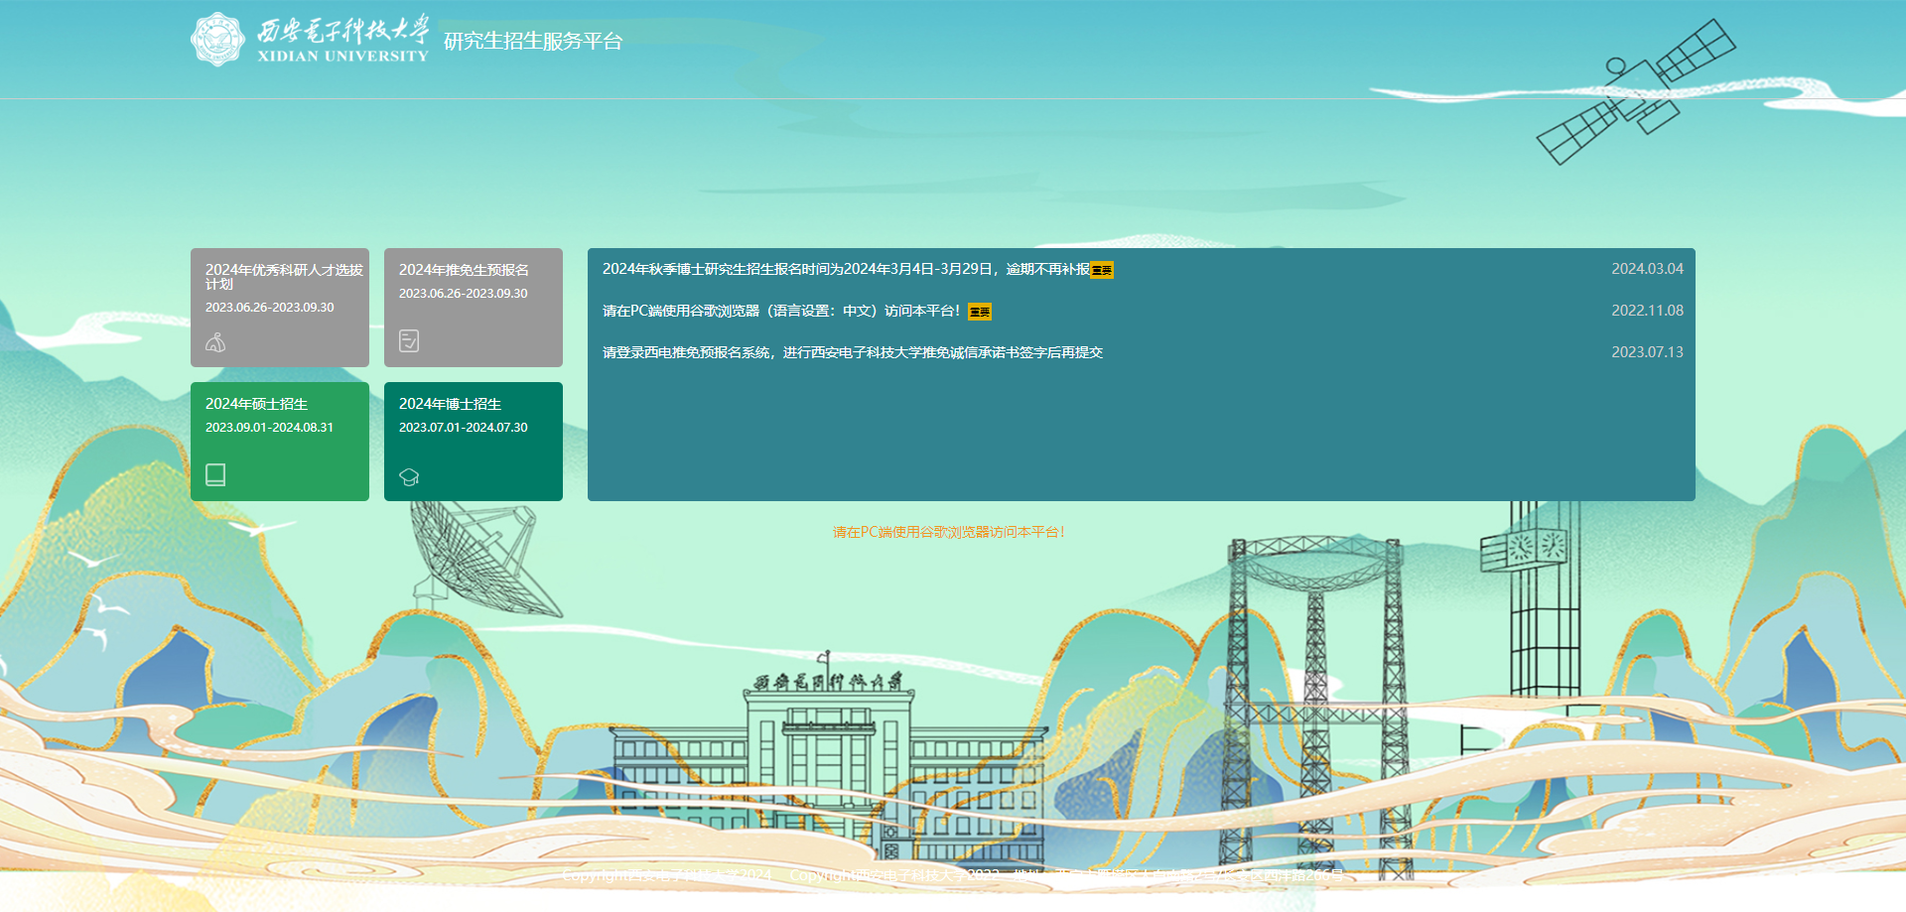The height and width of the screenshot is (912, 1906).
Task: Click the 重要 badge on the Chrome browser notice
Action: (x=980, y=312)
